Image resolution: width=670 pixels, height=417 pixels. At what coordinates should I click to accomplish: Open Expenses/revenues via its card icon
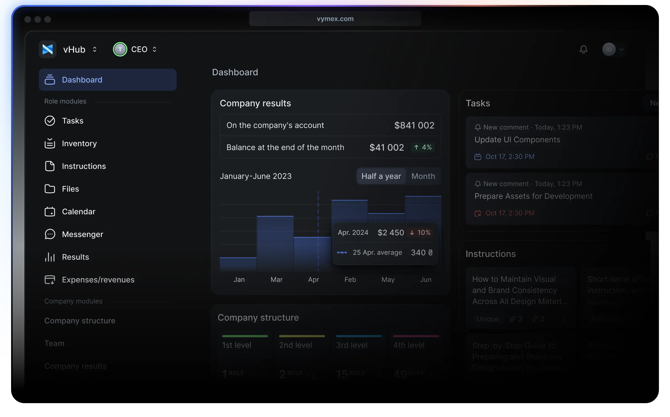pos(50,280)
